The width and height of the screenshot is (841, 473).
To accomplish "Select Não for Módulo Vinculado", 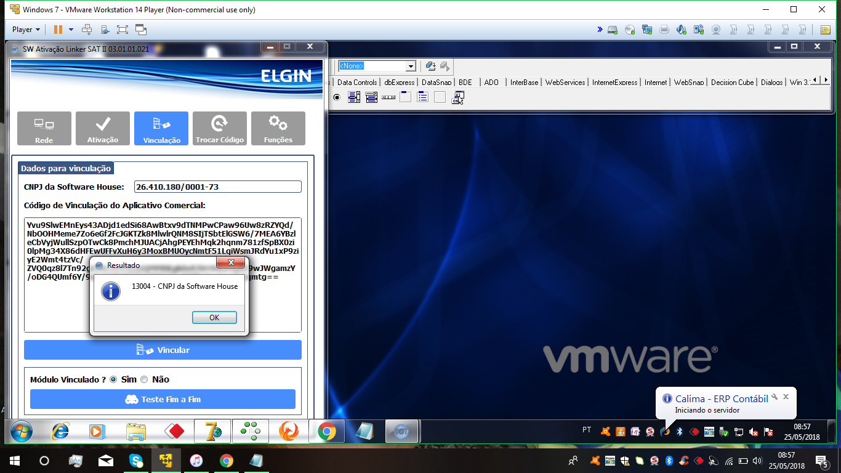I will pos(144,379).
